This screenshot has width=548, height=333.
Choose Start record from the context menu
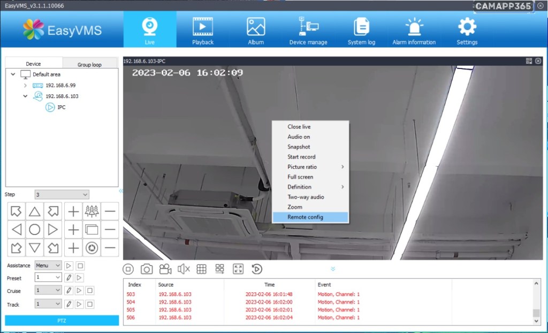click(301, 157)
